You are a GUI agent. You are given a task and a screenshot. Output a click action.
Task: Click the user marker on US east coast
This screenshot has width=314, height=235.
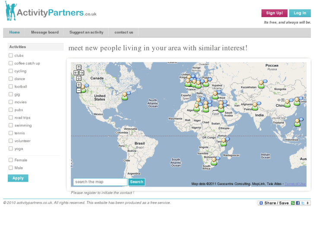pos(124,96)
